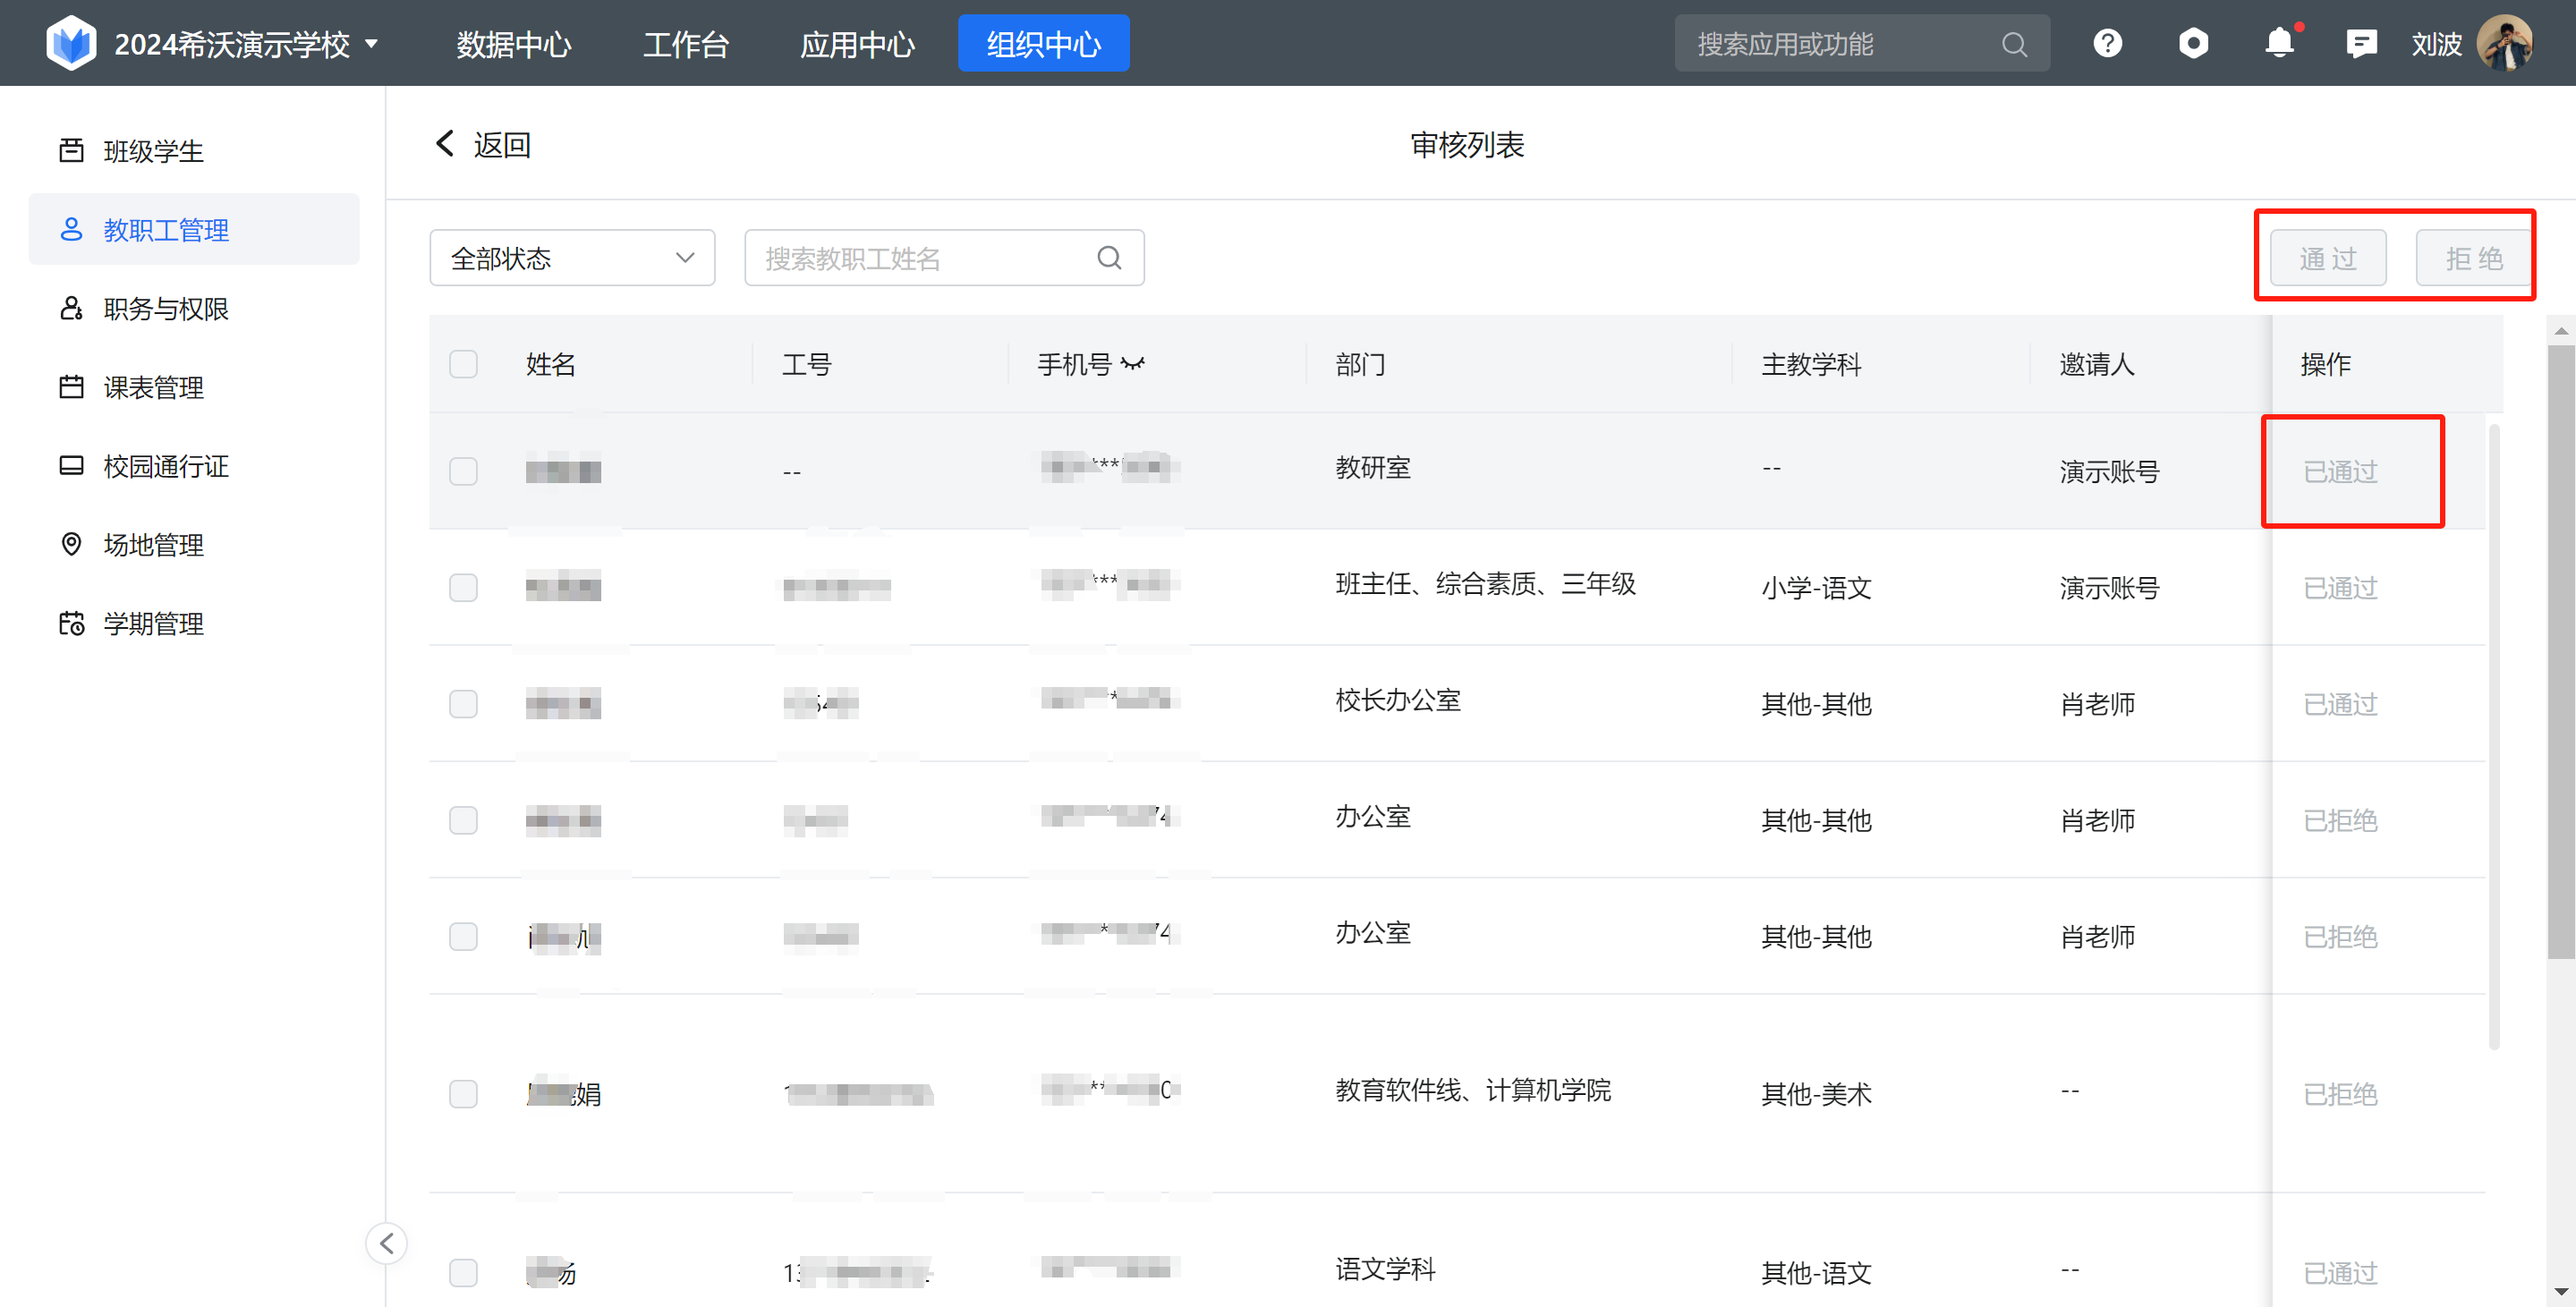The height and width of the screenshot is (1307, 2576).
Task: Click the back arrow next to 返回
Action: coord(445,144)
